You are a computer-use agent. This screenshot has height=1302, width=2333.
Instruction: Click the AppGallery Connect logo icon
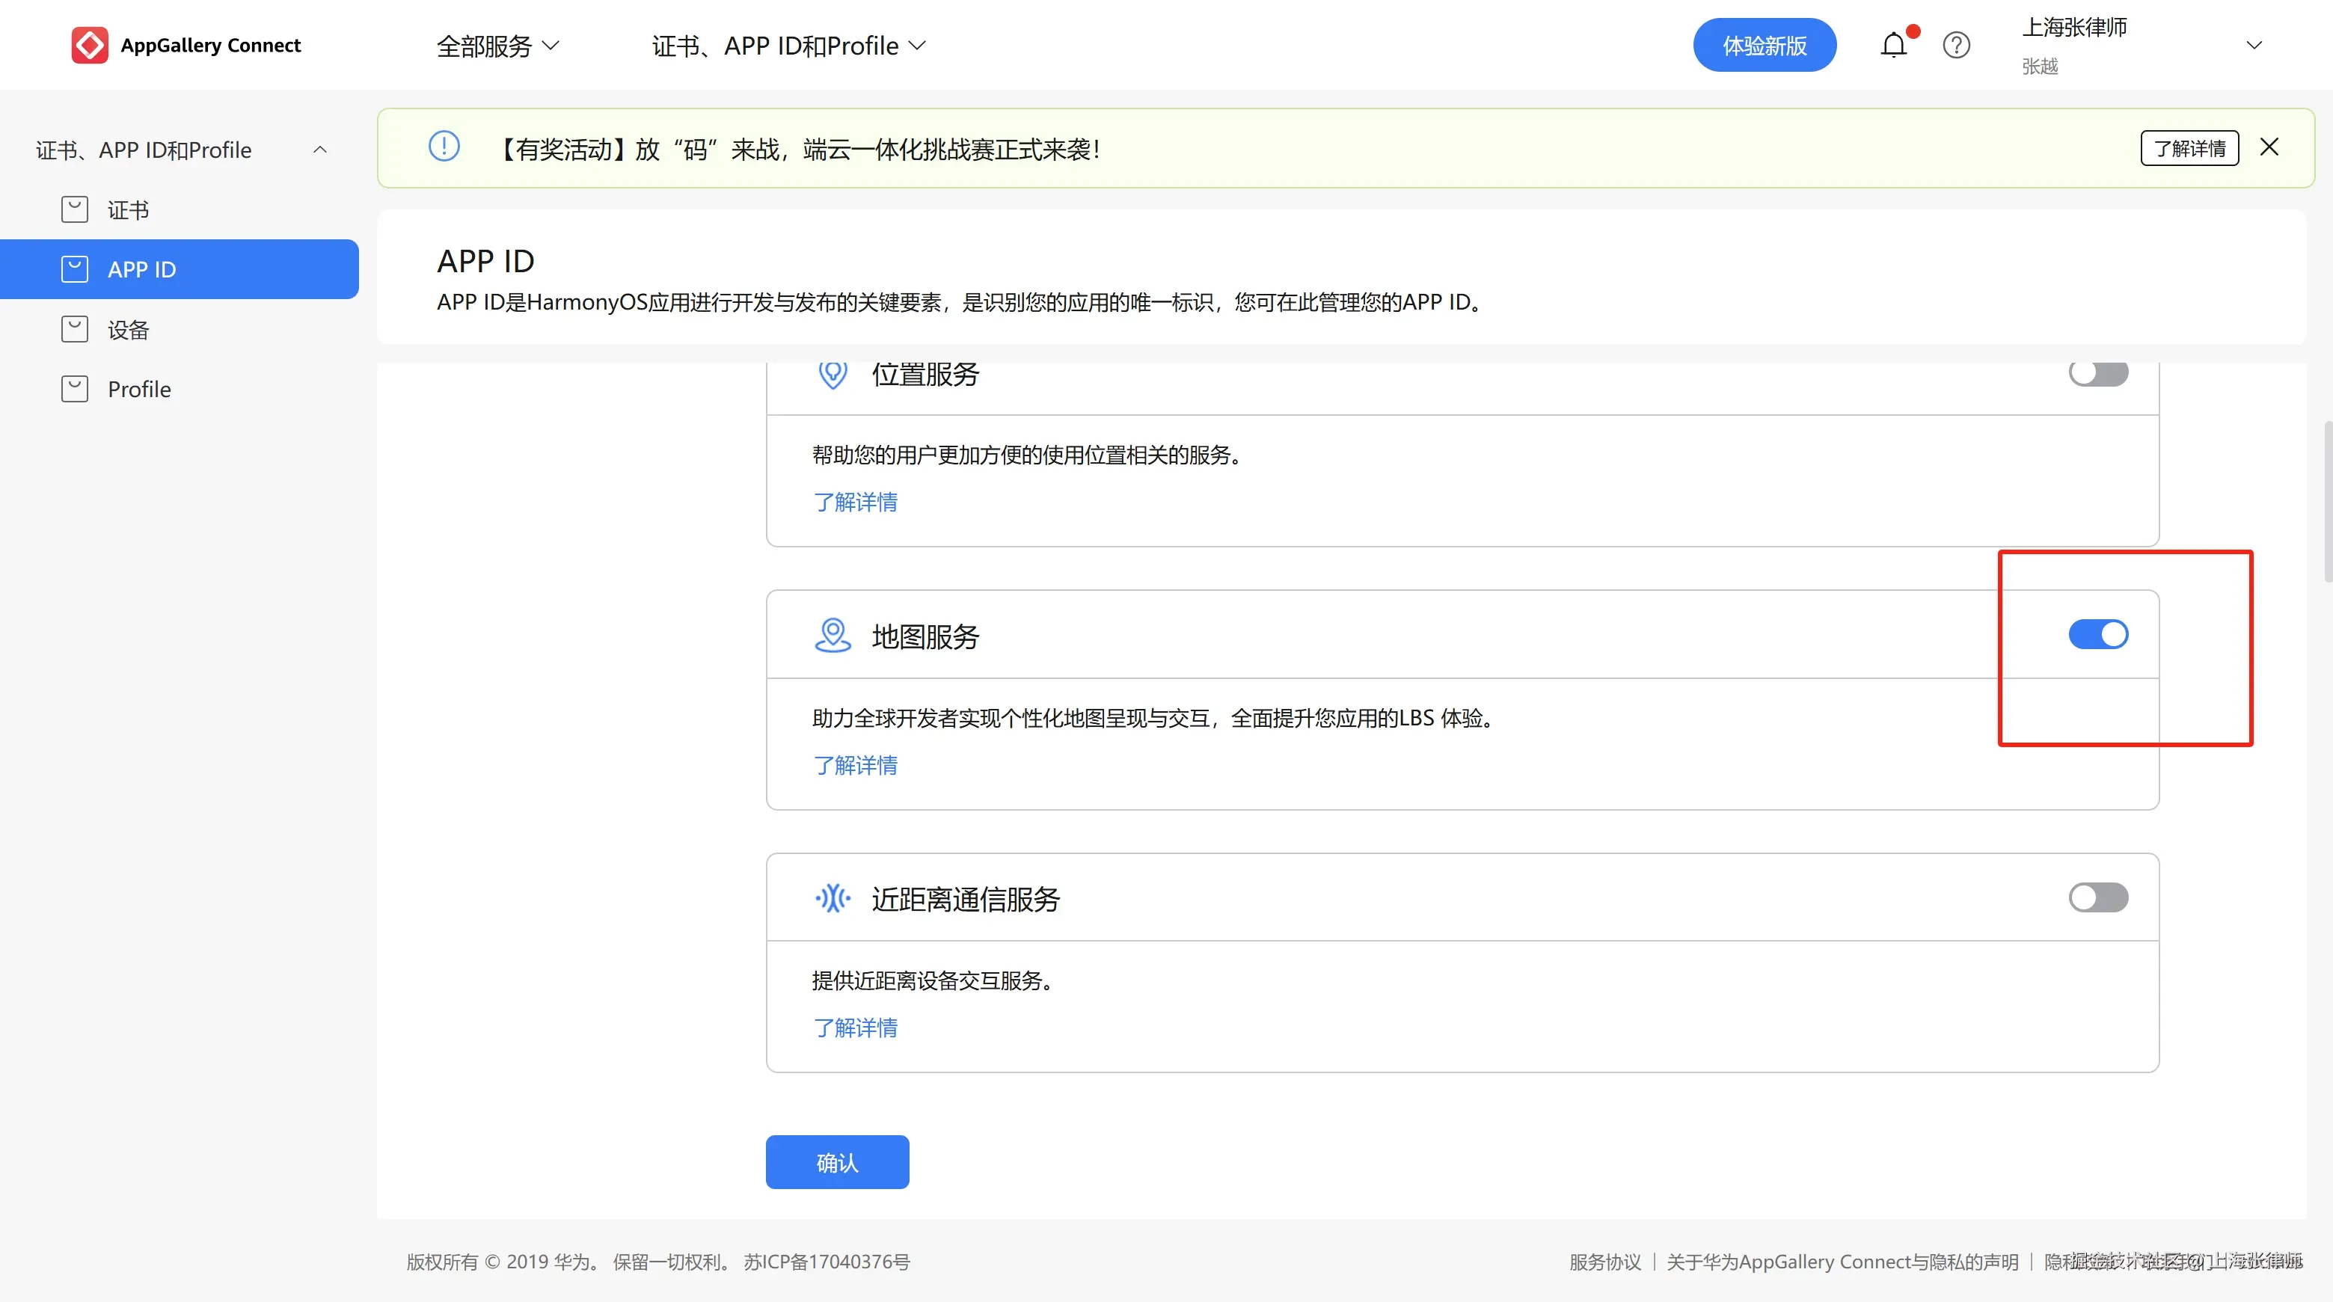coord(89,46)
